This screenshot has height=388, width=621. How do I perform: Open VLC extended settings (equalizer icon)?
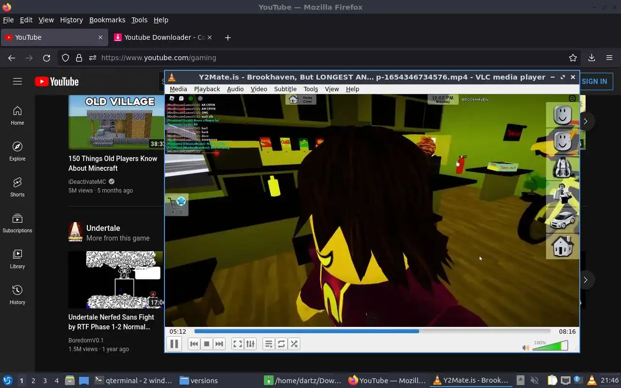click(x=250, y=344)
